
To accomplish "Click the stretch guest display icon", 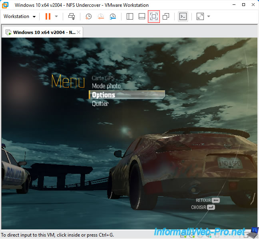I will point(200,16).
